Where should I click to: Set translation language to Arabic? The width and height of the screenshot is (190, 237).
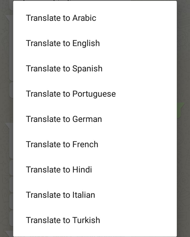(x=95, y=18)
